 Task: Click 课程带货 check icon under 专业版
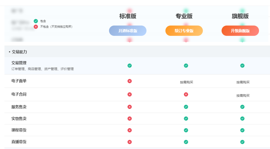186,130
